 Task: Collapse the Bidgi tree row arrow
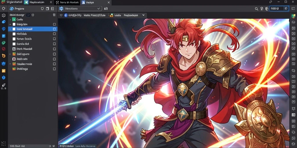click(10, 24)
